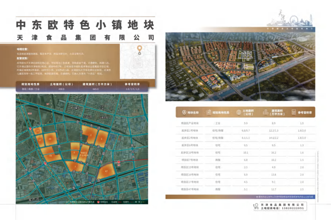The image size is (331, 220).
Task: Click the map icon beside 规划用地性质
Action: 209,112
